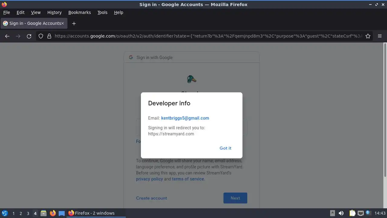387x218 pixels.
Task: Bookmark this page with the star icon
Action: click(368, 36)
